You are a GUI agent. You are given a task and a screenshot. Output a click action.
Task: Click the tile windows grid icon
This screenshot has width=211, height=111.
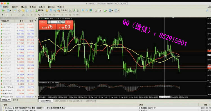[x=91, y=11]
